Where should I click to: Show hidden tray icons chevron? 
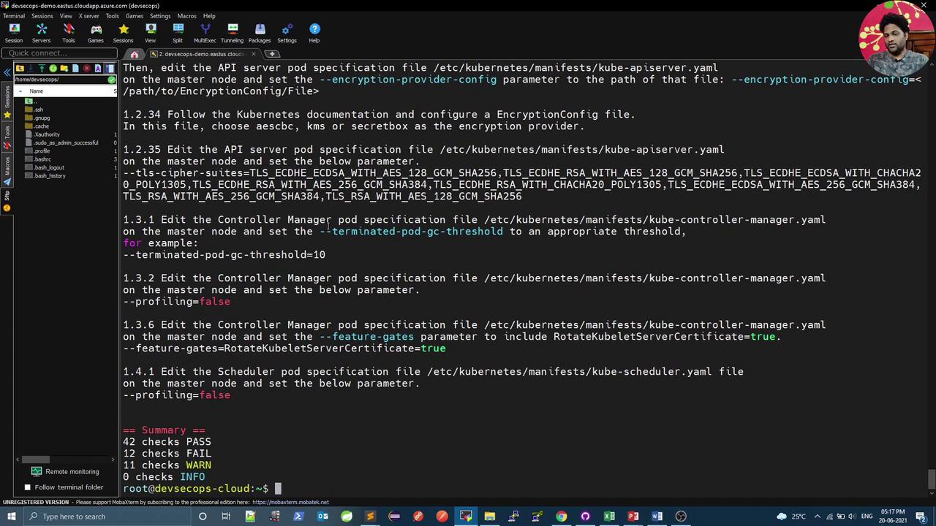818,517
